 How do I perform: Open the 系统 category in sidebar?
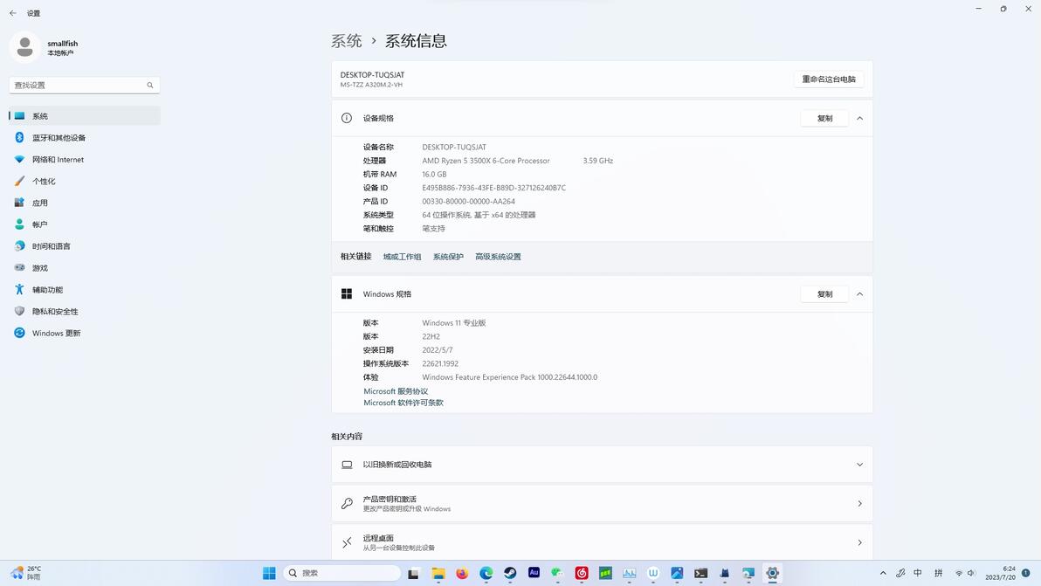[x=85, y=116]
